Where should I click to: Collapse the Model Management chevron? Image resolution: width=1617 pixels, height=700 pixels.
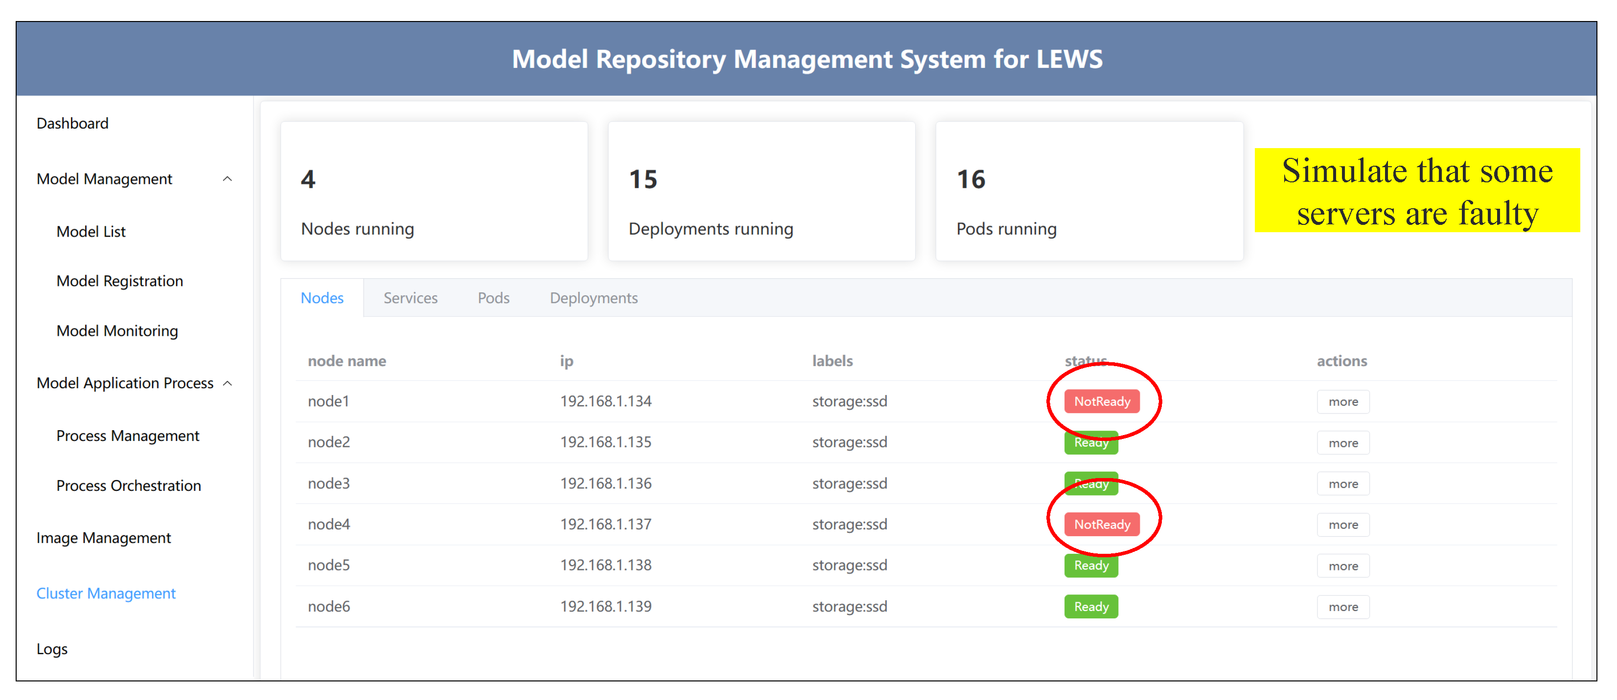pos(227,179)
